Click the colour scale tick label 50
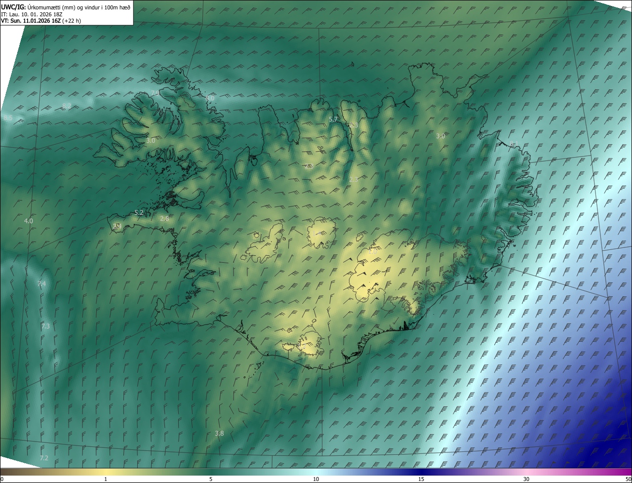The height and width of the screenshot is (483, 632). pos(628,479)
